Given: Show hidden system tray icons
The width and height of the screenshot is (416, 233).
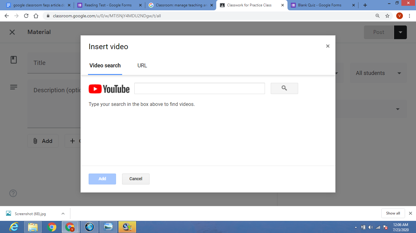Looking at the screenshot, I should coord(356,227).
